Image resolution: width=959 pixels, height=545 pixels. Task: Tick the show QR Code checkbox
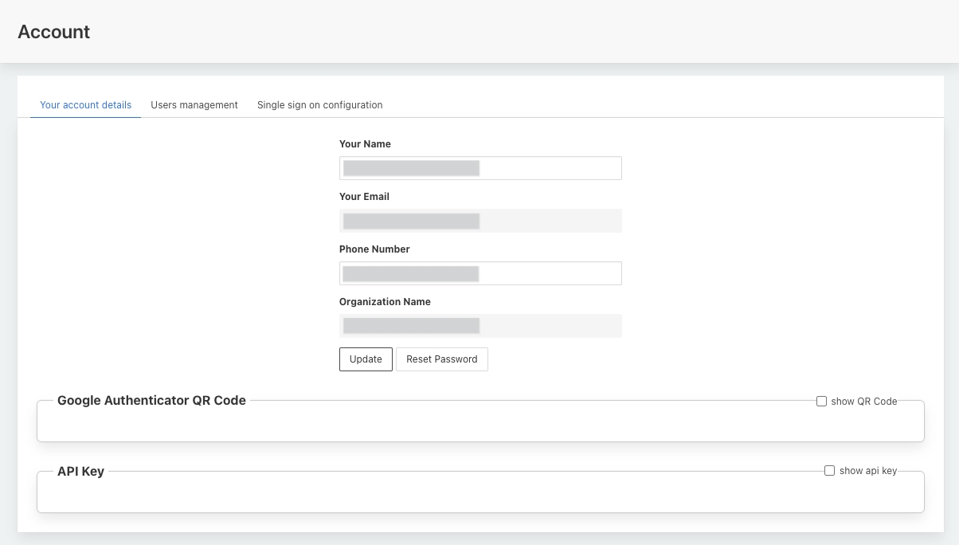pos(821,402)
